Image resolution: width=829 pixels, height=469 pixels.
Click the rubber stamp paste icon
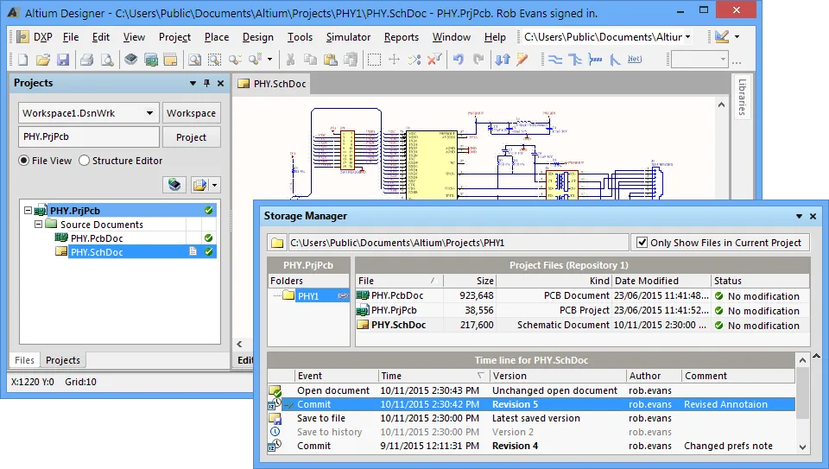pos(351,60)
